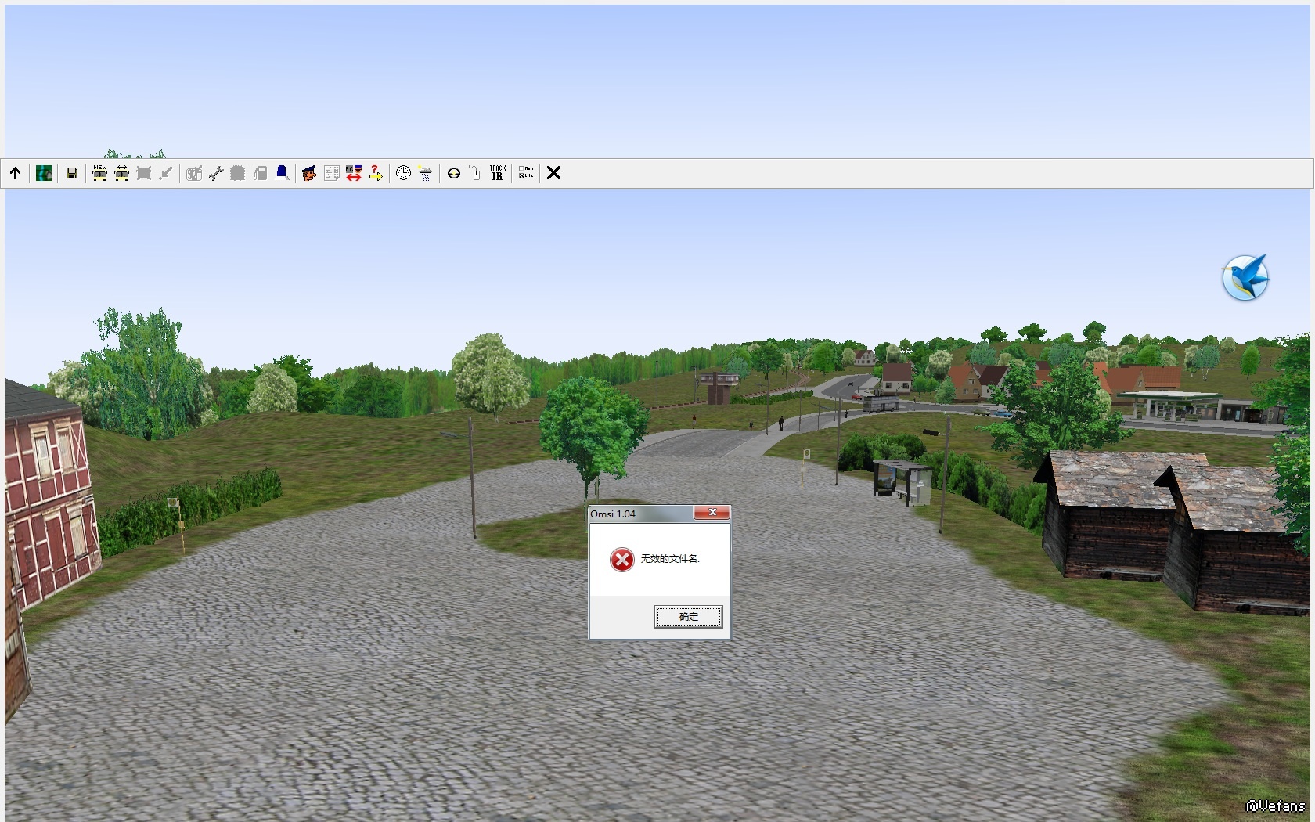Open the wrench repair tool
The height and width of the screenshot is (822, 1315).
(x=216, y=173)
